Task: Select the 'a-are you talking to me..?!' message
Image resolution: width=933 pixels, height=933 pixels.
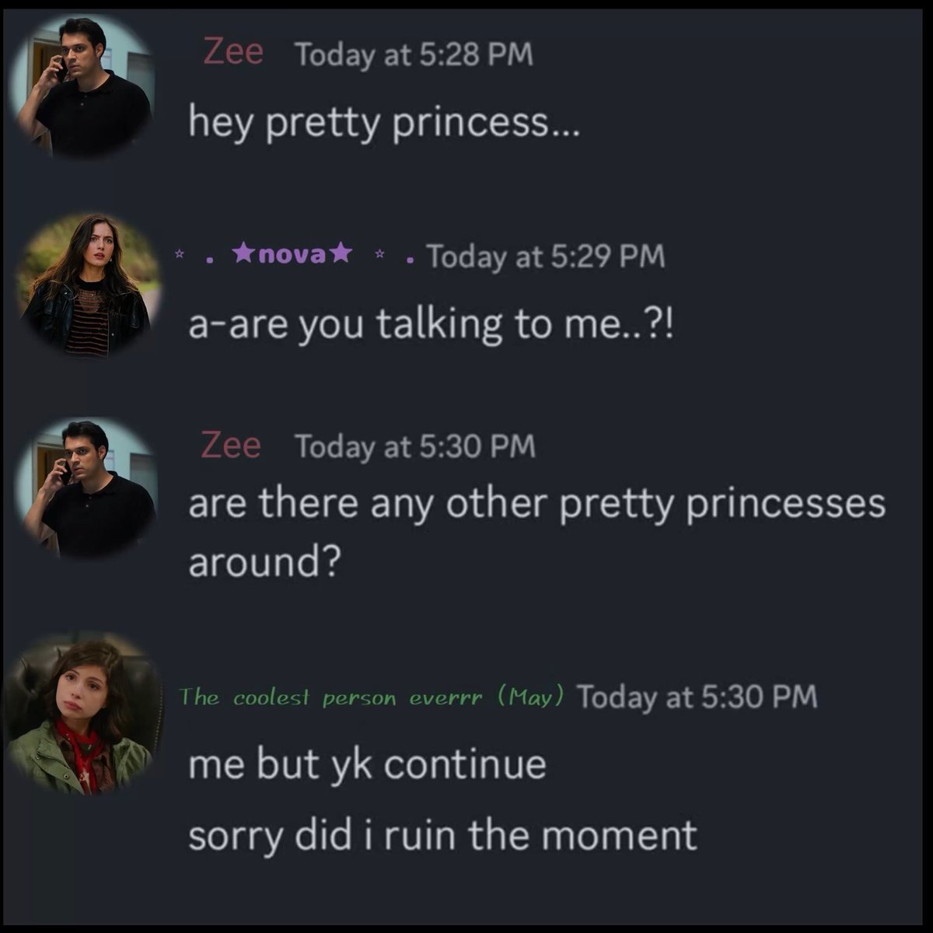Action: click(x=430, y=324)
